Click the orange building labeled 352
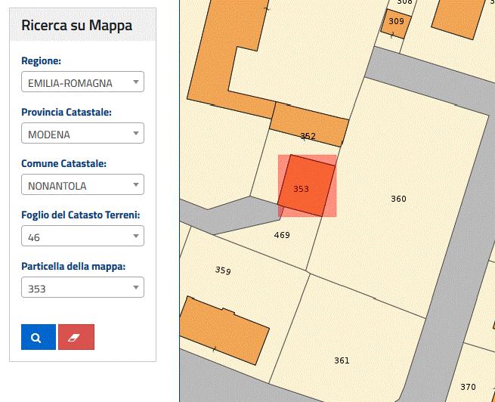This screenshot has width=495, height=402. [309, 125]
